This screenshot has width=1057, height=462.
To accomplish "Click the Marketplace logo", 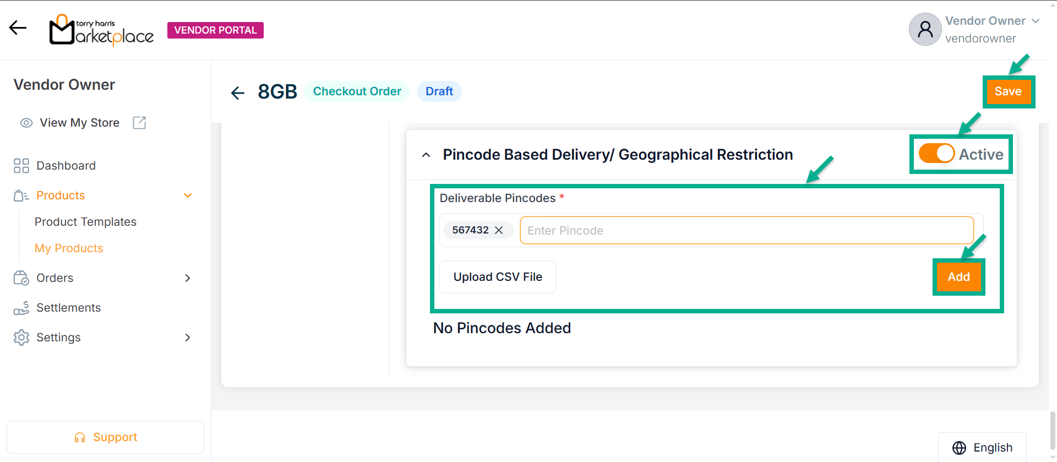I will 101,30.
